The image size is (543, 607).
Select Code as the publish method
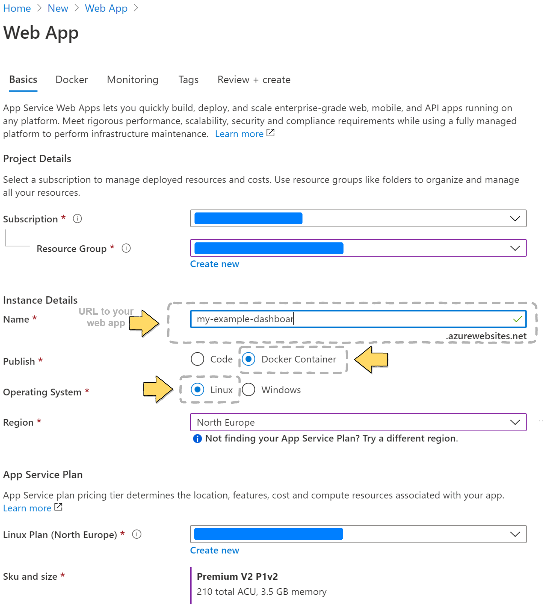coord(197,359)
